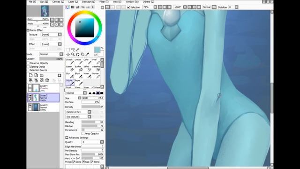The width and height of the screenshot is (300, 169).
Task: Select the Marker tool
Action: click(96, 76)
